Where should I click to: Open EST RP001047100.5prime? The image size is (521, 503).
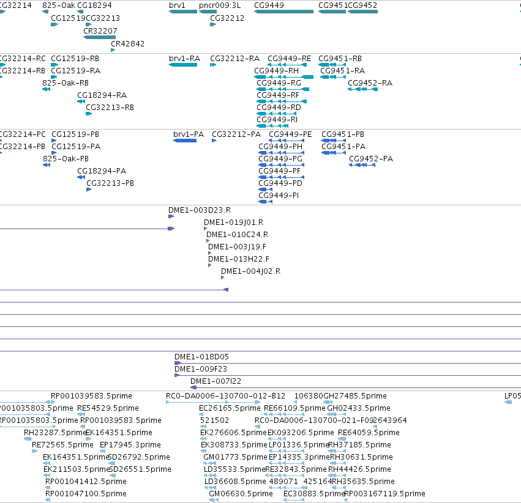[x=48, y=501]
